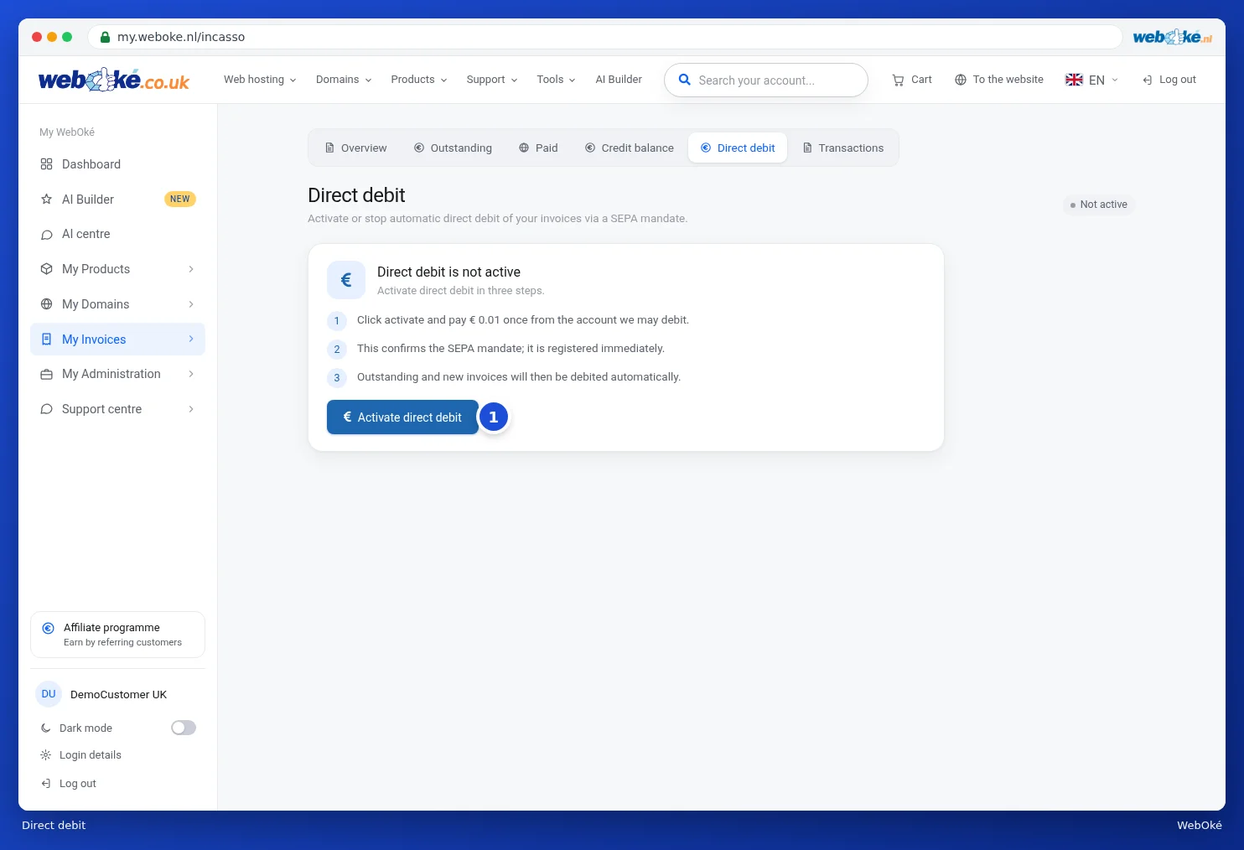The image size is (1244, 850).
Task: Click the Support centre speech bubble icon
Action: [47, 409]
